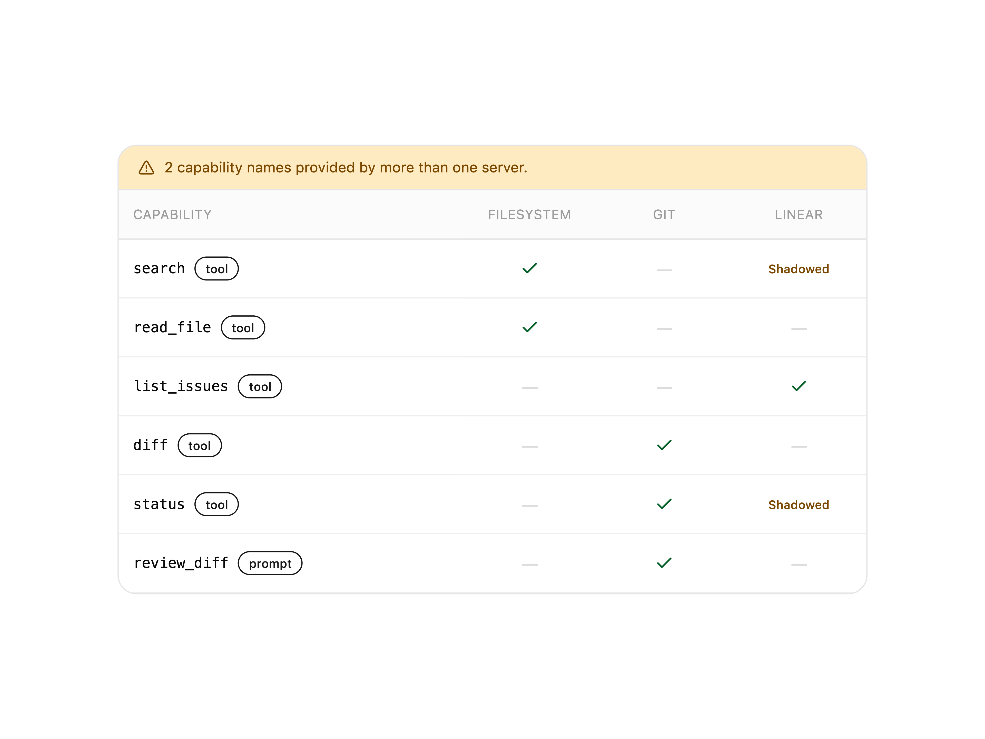
Task: Click the filesystem dash in list_issues row
Action: tap(529, 388)
